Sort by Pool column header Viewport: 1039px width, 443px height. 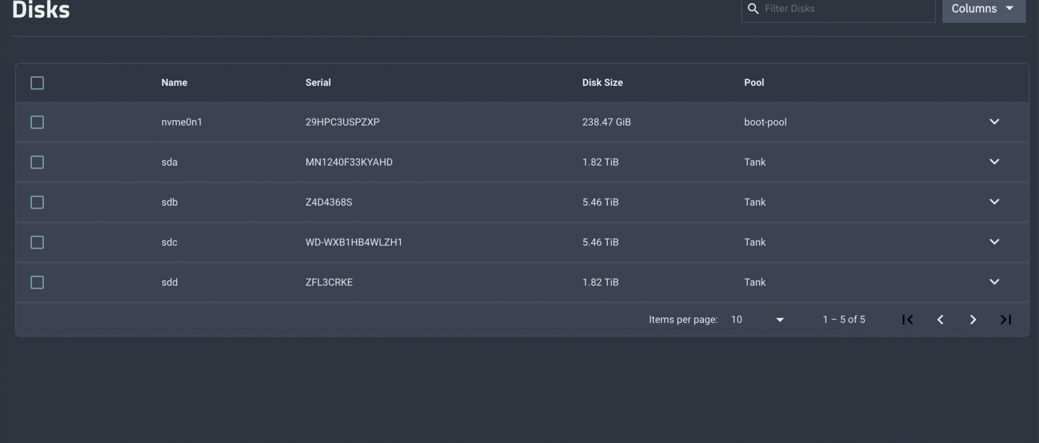pos(754,83)
